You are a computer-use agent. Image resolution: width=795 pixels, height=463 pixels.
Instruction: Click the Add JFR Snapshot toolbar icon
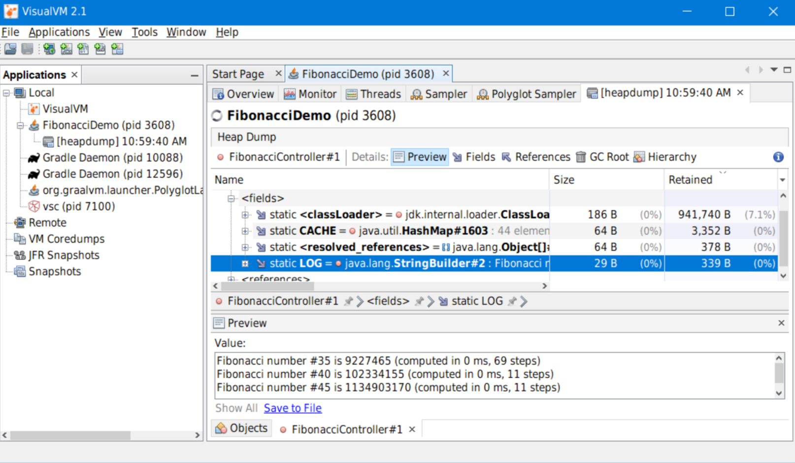pos(100,49)
